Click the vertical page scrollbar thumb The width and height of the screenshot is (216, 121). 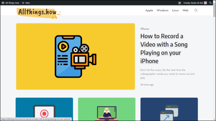215,10
